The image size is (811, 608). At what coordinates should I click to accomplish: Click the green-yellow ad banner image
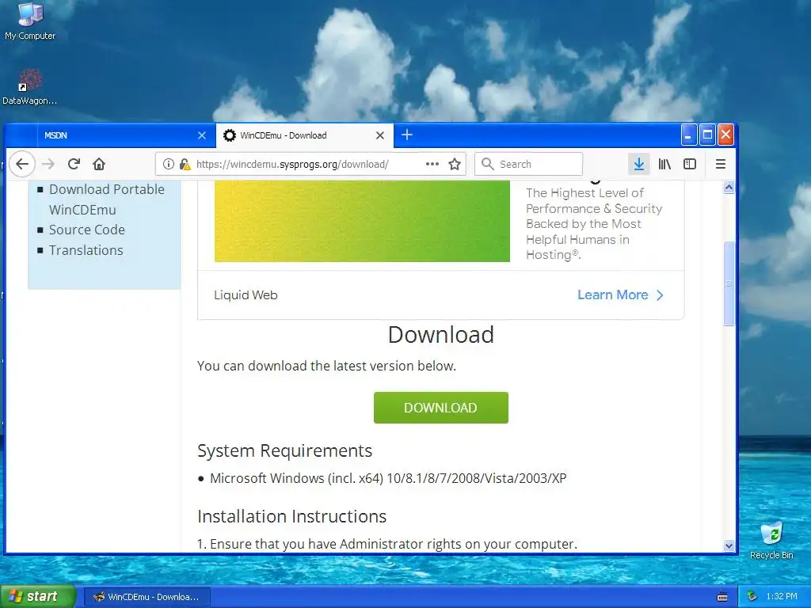[x=362, y=221]
